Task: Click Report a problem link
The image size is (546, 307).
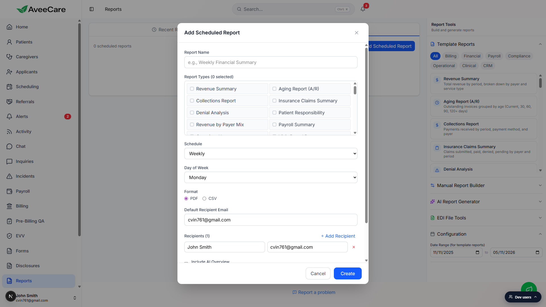Action: tap(314, 292)
